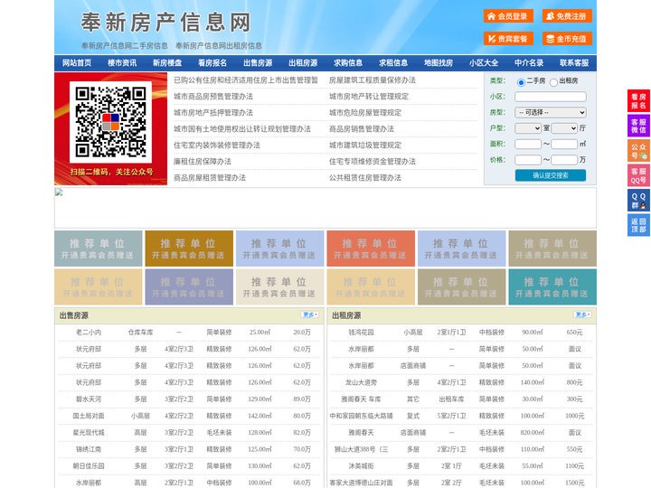Screen dimensions: 651x488
Task: Click the minimum 面积 input field
Action: 528,144
